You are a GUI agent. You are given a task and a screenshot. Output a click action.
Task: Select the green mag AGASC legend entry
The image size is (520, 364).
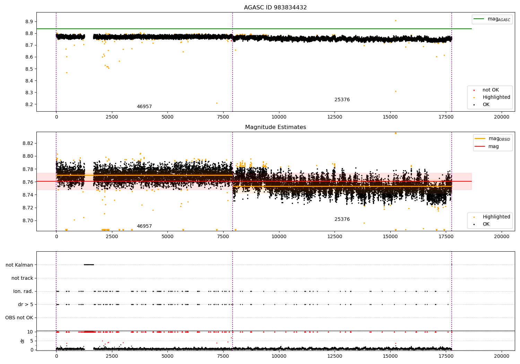492,19
